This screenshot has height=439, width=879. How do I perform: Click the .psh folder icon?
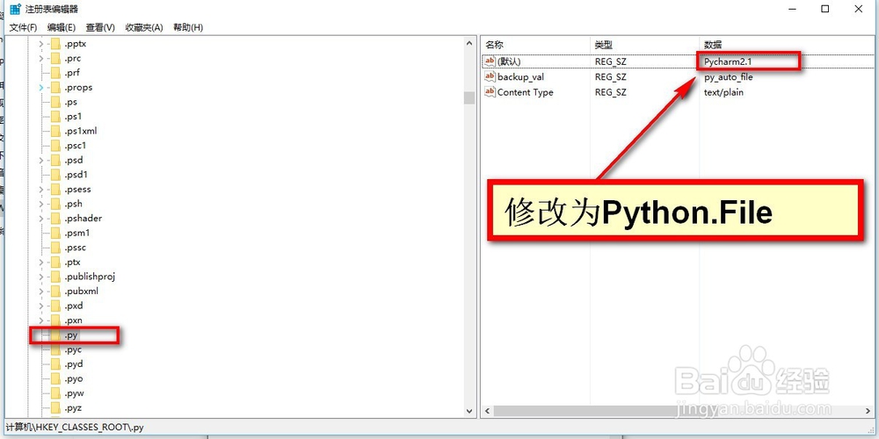pyautogui.click(x=54, y=204)
